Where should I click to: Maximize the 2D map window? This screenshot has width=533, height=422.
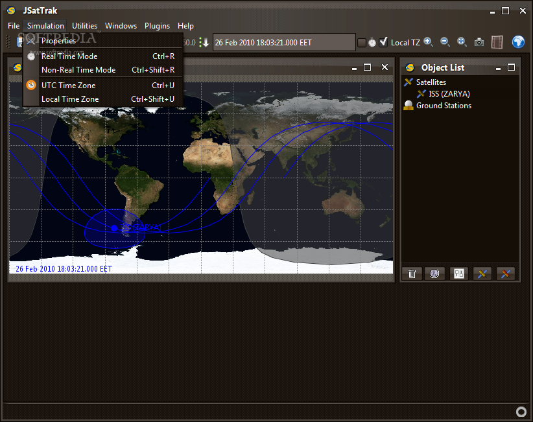(x=368, y=67)
